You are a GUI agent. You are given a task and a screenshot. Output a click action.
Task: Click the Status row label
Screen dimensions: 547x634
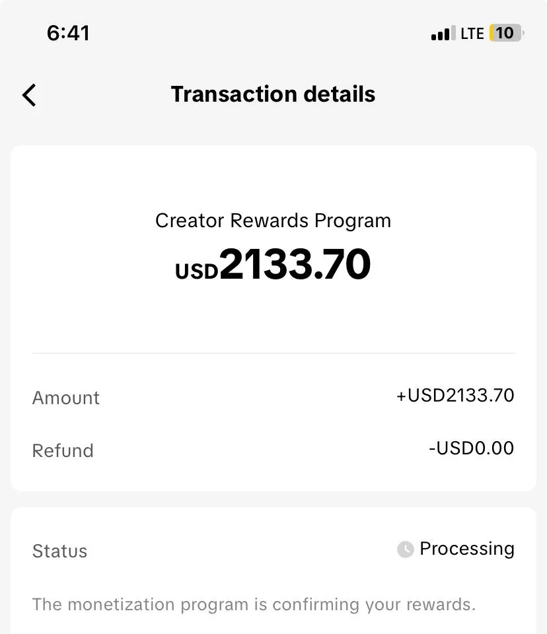(59, 551)
